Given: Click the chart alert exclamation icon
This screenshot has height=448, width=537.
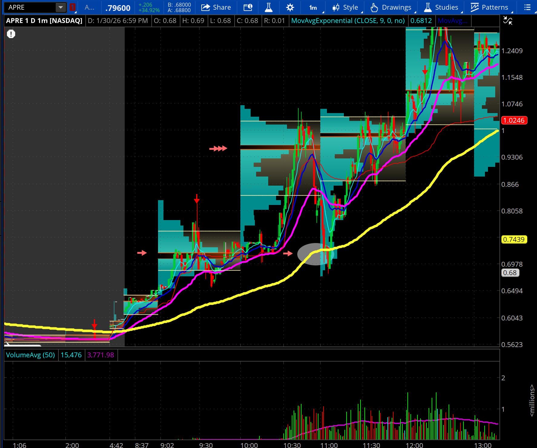Looking at the screenshot, I should pyautogui.click(x=11, y=34).
